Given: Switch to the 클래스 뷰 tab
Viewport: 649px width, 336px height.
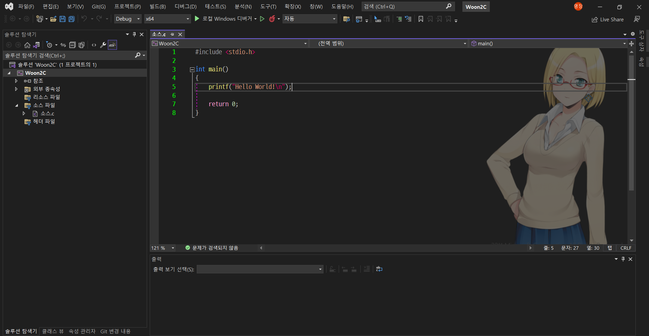Looking at the screenshot, I should point(53,331).
